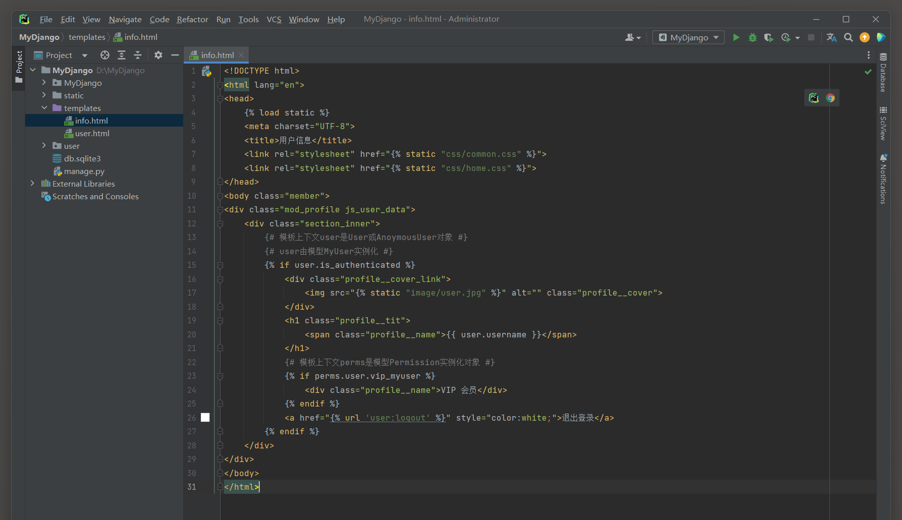Open the Navigate menu

pyautogui.click(x=125, y=19)
